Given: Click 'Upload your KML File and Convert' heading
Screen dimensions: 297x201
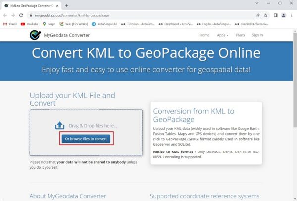Looking at the screenshot, I should click(x=72, y=99).
